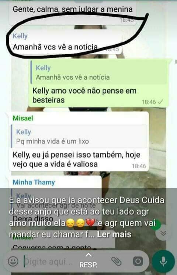The height and width of the screenshot is (275, 177).
Task: Open Misael's contact name above his message
Action: click(x=23, y=118)
